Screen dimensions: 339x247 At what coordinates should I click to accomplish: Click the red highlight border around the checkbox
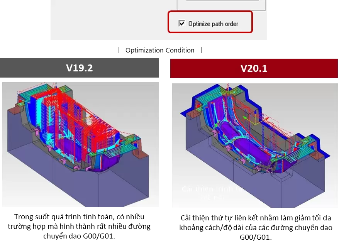tap(210, 12)
